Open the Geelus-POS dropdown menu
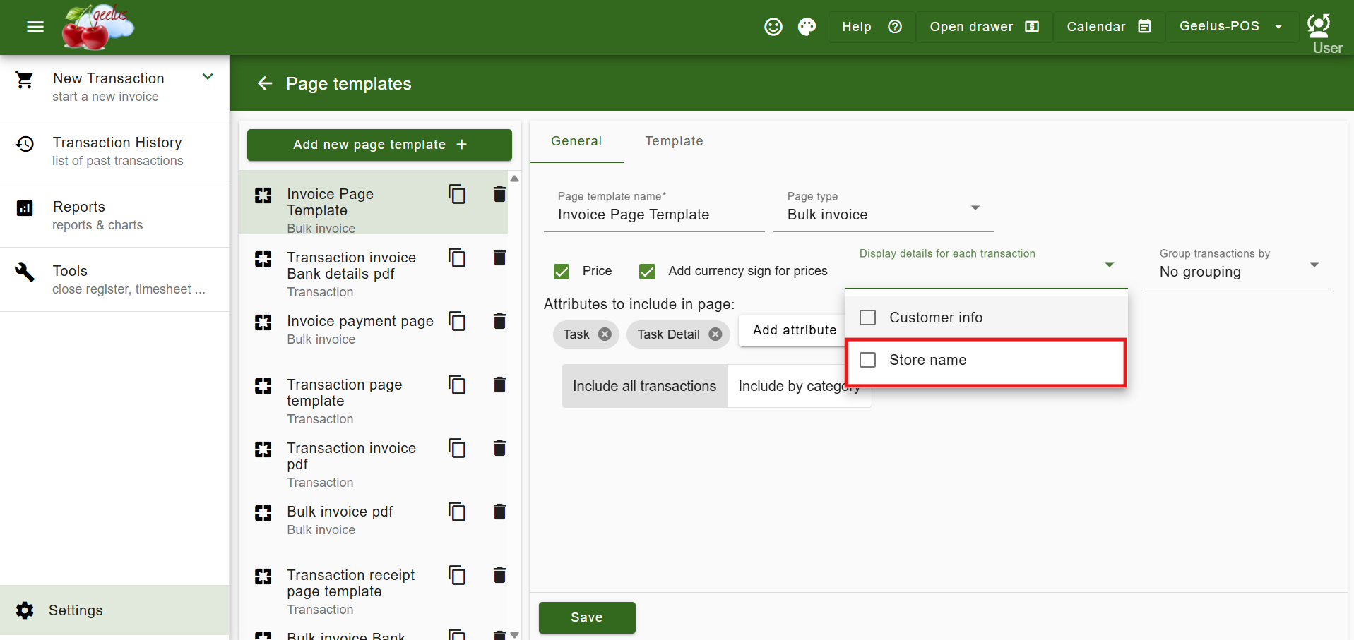 pos(1230,27)
